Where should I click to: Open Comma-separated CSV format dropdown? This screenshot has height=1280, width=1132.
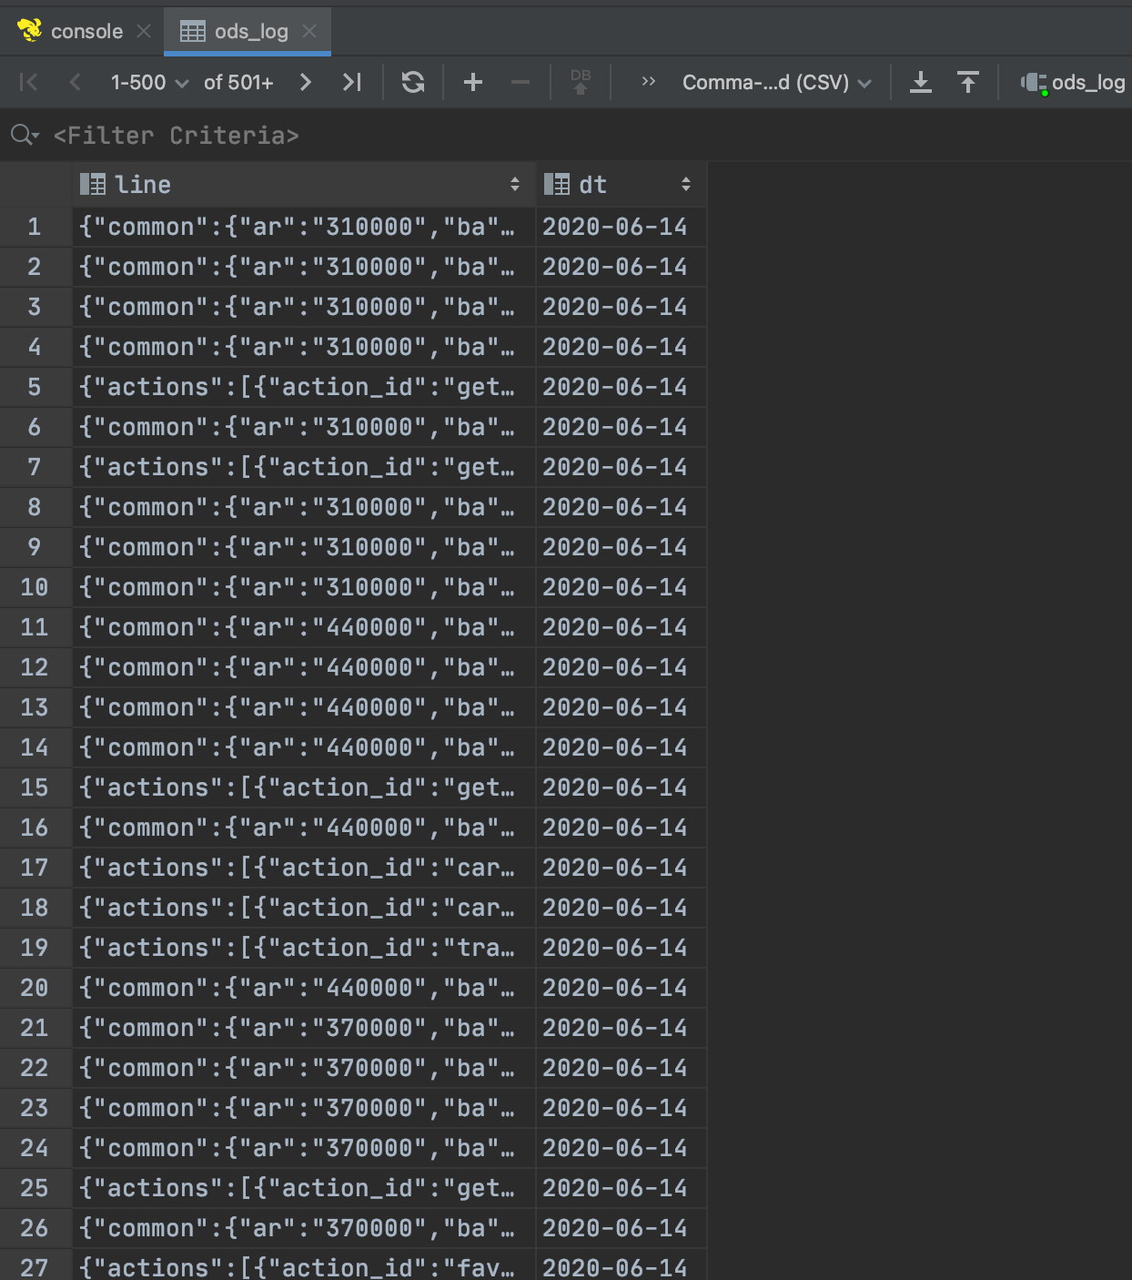[777, 83]
